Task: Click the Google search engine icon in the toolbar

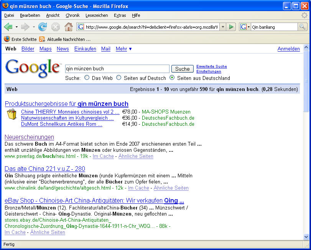Action: pos(244,27)
